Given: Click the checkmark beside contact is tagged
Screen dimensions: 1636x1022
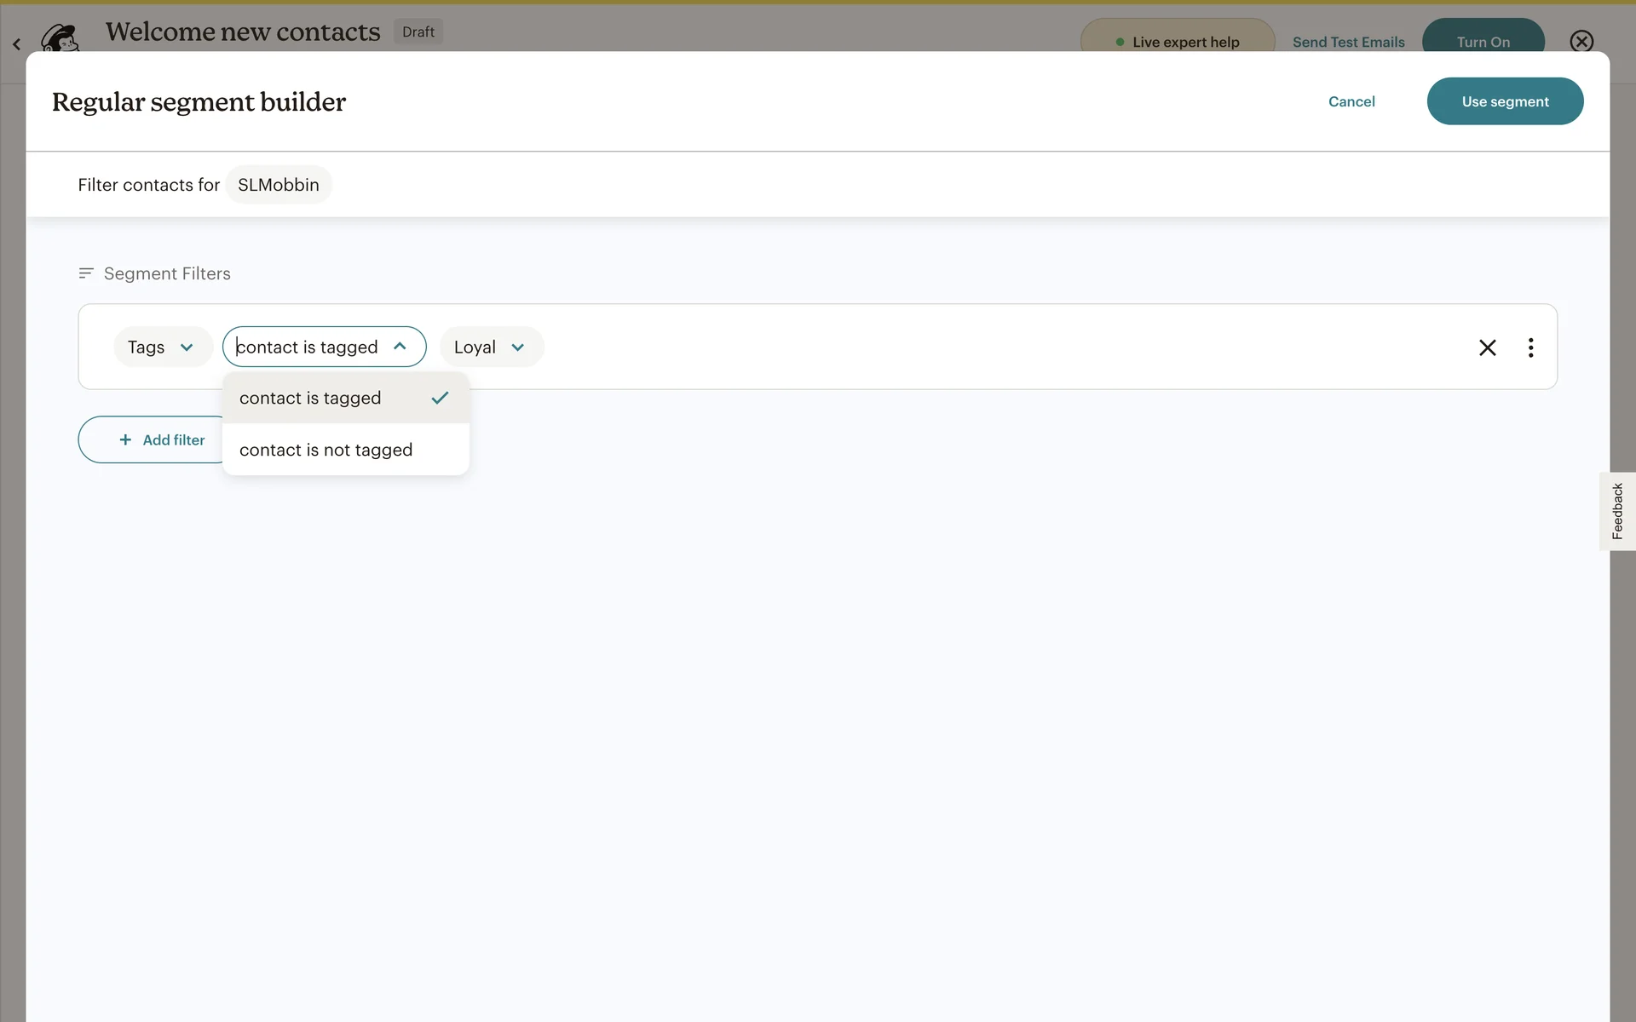Looking at the screenshot, I should pos(440,398).
